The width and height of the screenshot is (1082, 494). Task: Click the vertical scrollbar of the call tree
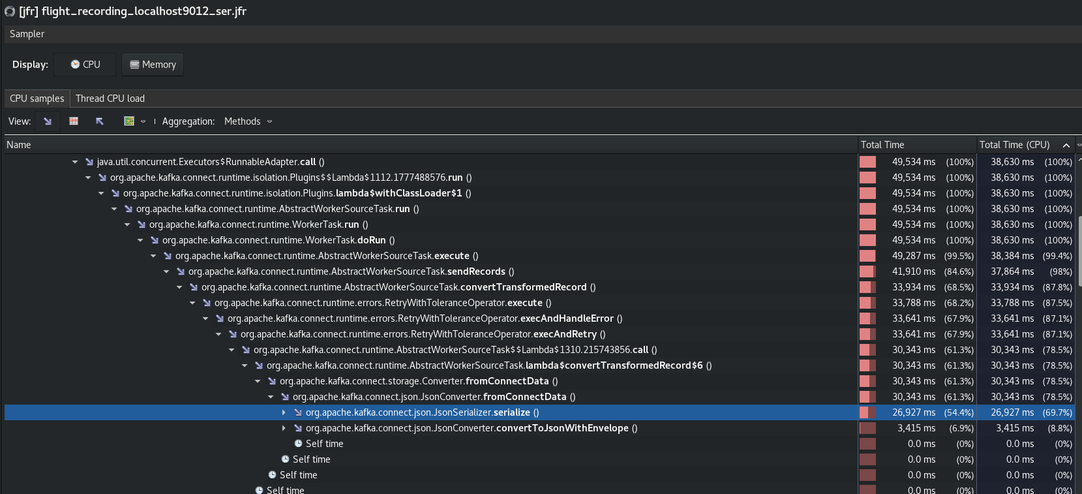(x=1079, y=251)
